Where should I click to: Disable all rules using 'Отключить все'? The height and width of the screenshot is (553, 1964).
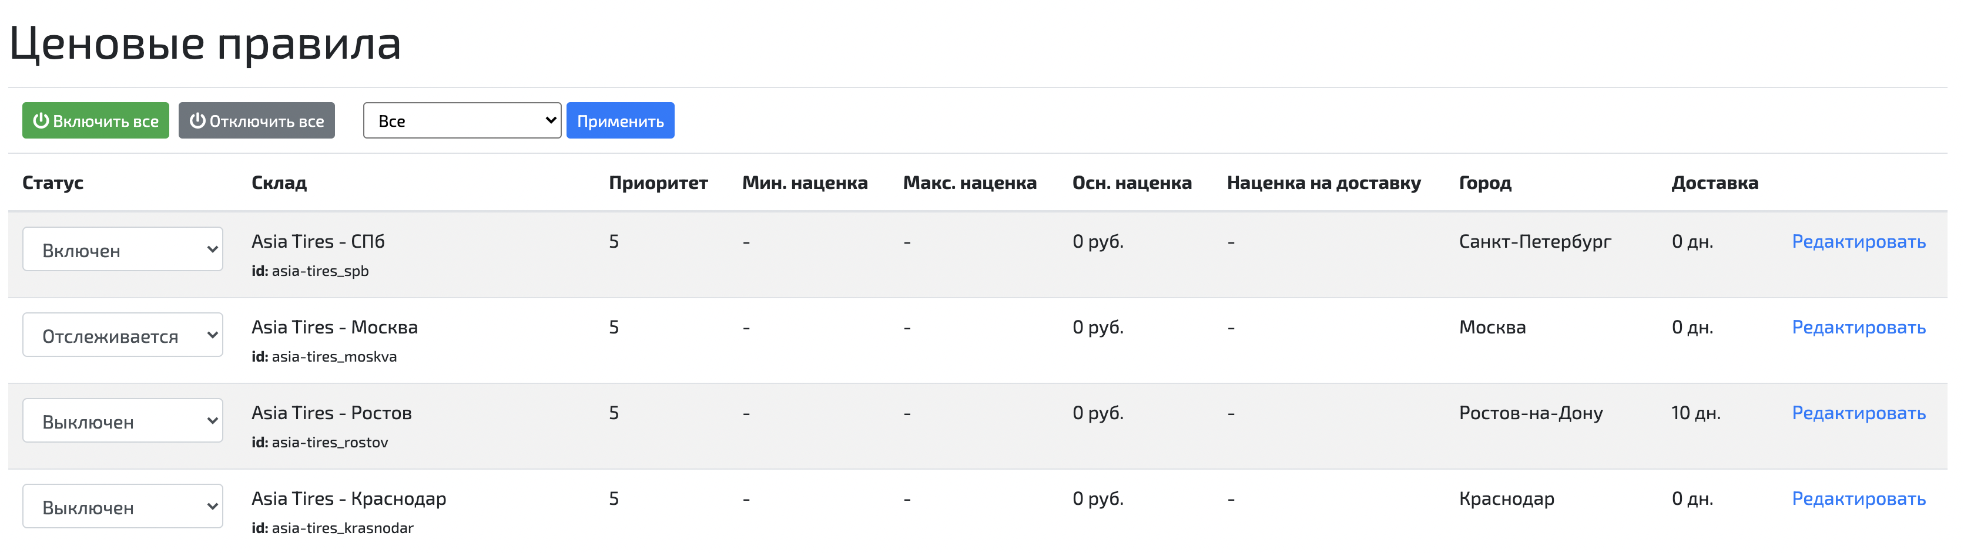(256, 120)
